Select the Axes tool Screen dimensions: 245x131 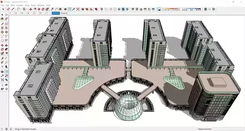(x=2, y=67)
